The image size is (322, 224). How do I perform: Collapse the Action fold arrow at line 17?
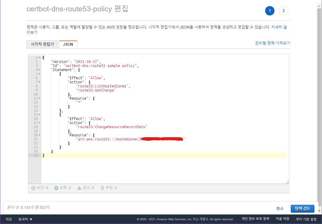coord(39,123)
